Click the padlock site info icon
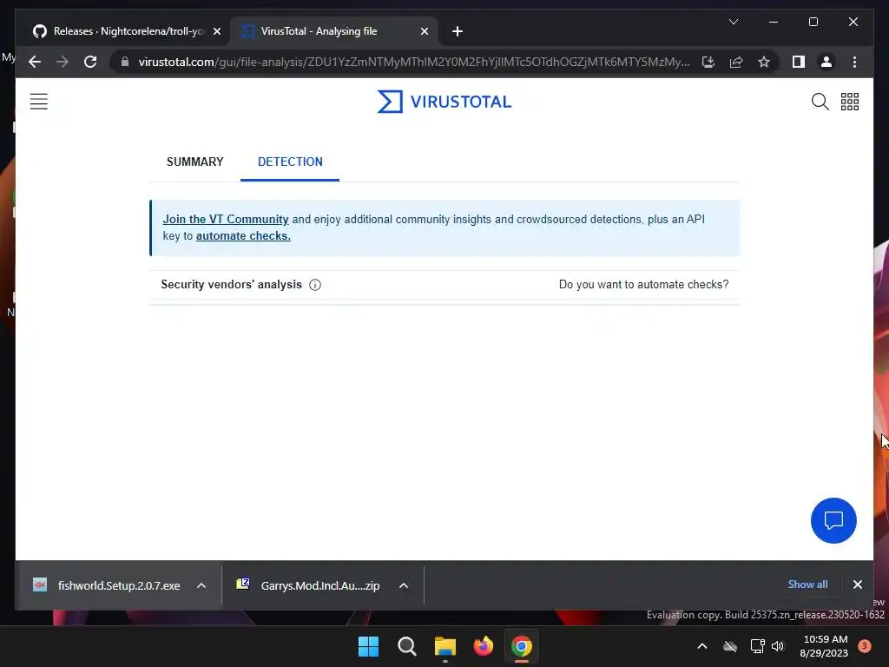889x667 pixels. pos(125,62)
